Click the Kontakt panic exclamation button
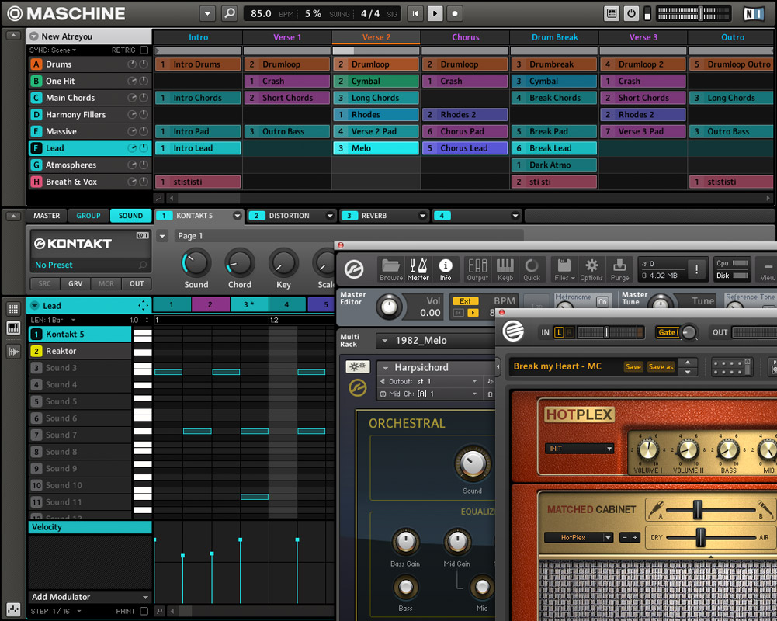The width and height of the screenshot is (777, 621). click(697, 269)
